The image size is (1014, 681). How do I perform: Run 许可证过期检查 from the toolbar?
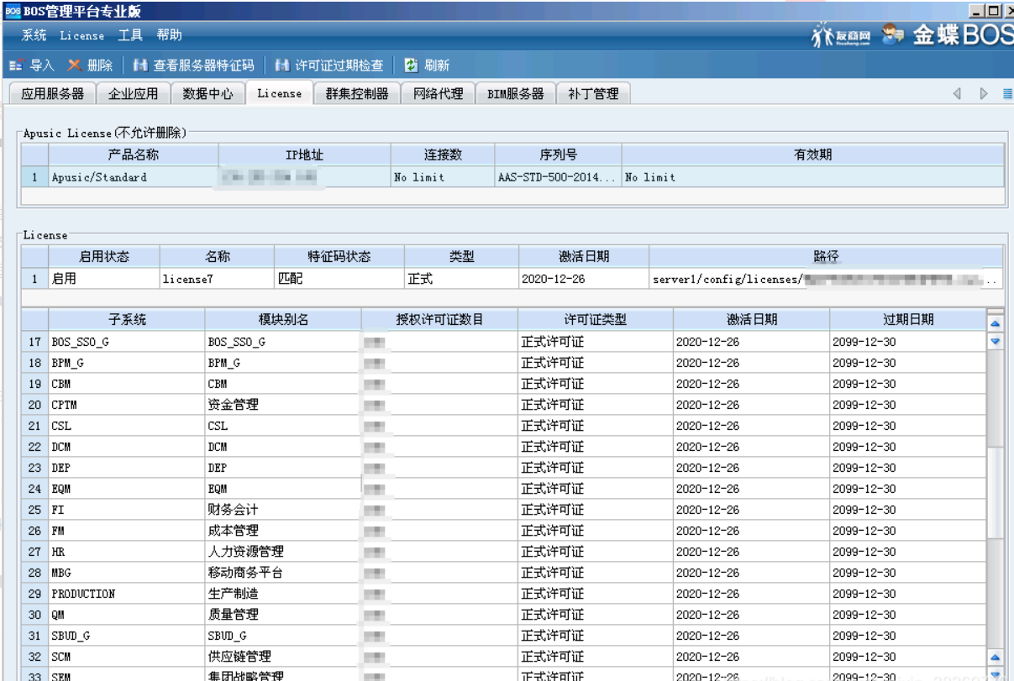coord(331,65)
